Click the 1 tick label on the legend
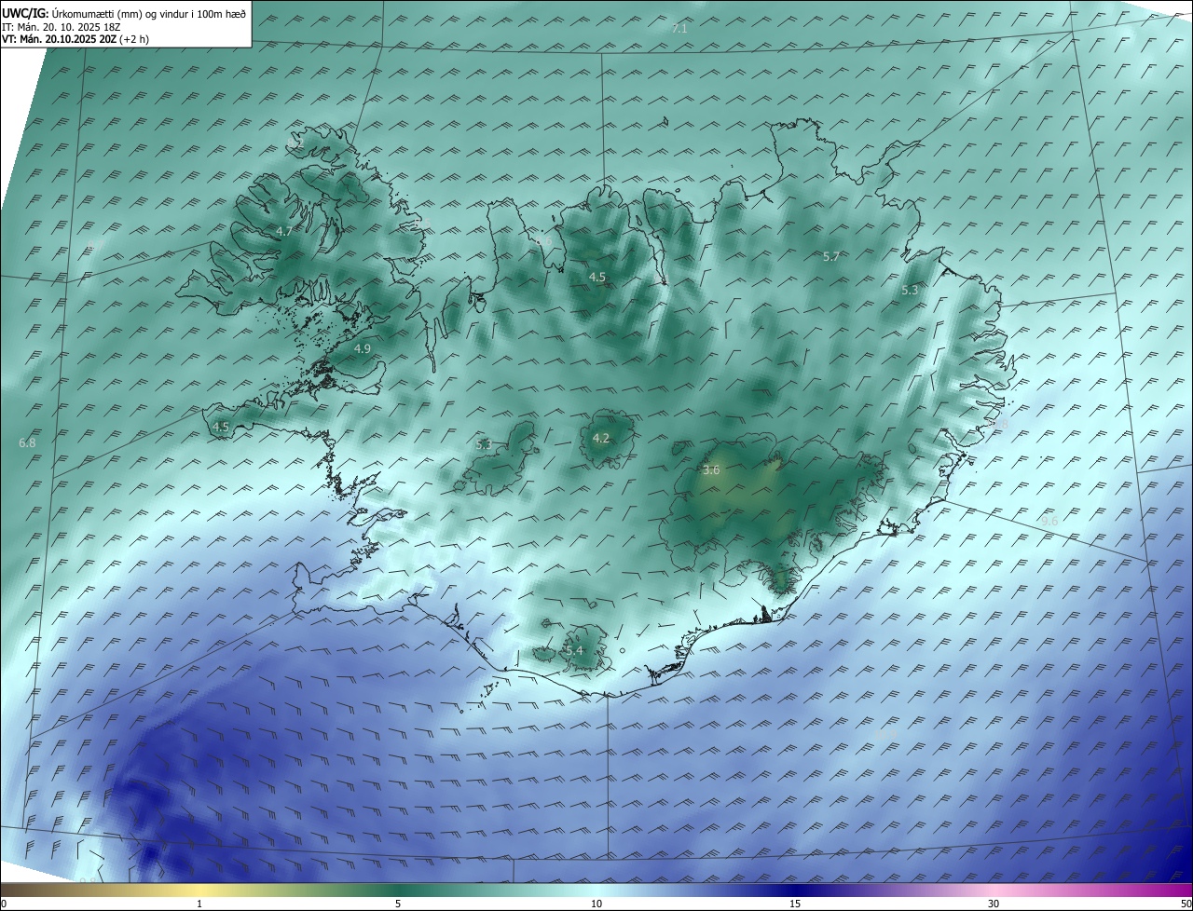Screen dimensions: 1193x911 pos(199,904)
